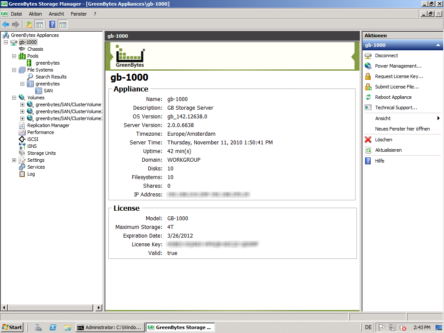Image resolution: width=444 pixels, height=333 pixels.
Task: Open the Fenster menu
Action: [x=79, y=14]
